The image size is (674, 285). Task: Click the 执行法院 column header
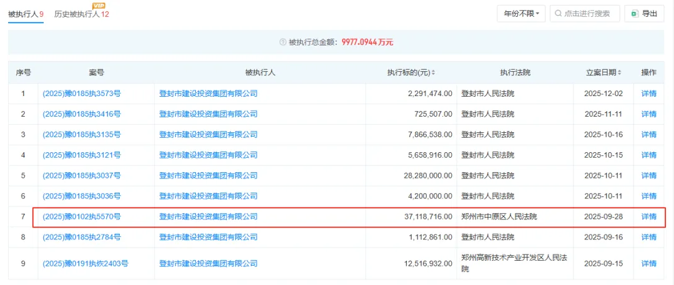point(515,72)
